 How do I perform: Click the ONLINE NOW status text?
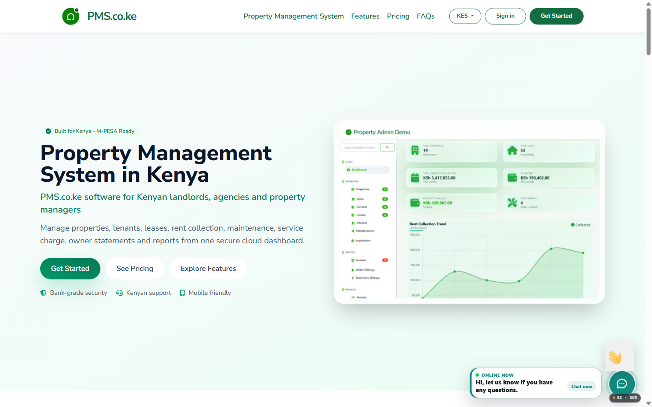tap(498, 375)
